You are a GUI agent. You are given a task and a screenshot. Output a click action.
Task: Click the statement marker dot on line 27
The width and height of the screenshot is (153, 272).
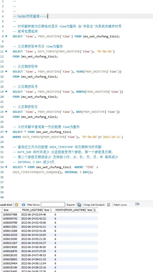6,132
